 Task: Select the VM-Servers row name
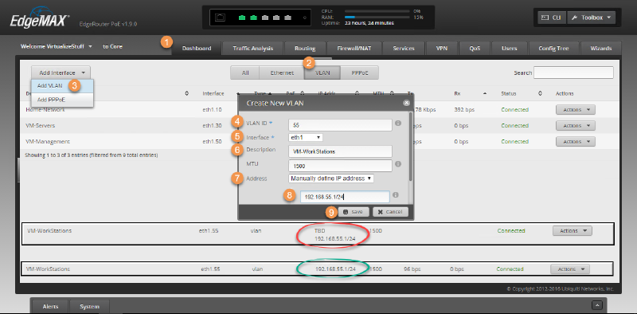[x=40, y=126]
